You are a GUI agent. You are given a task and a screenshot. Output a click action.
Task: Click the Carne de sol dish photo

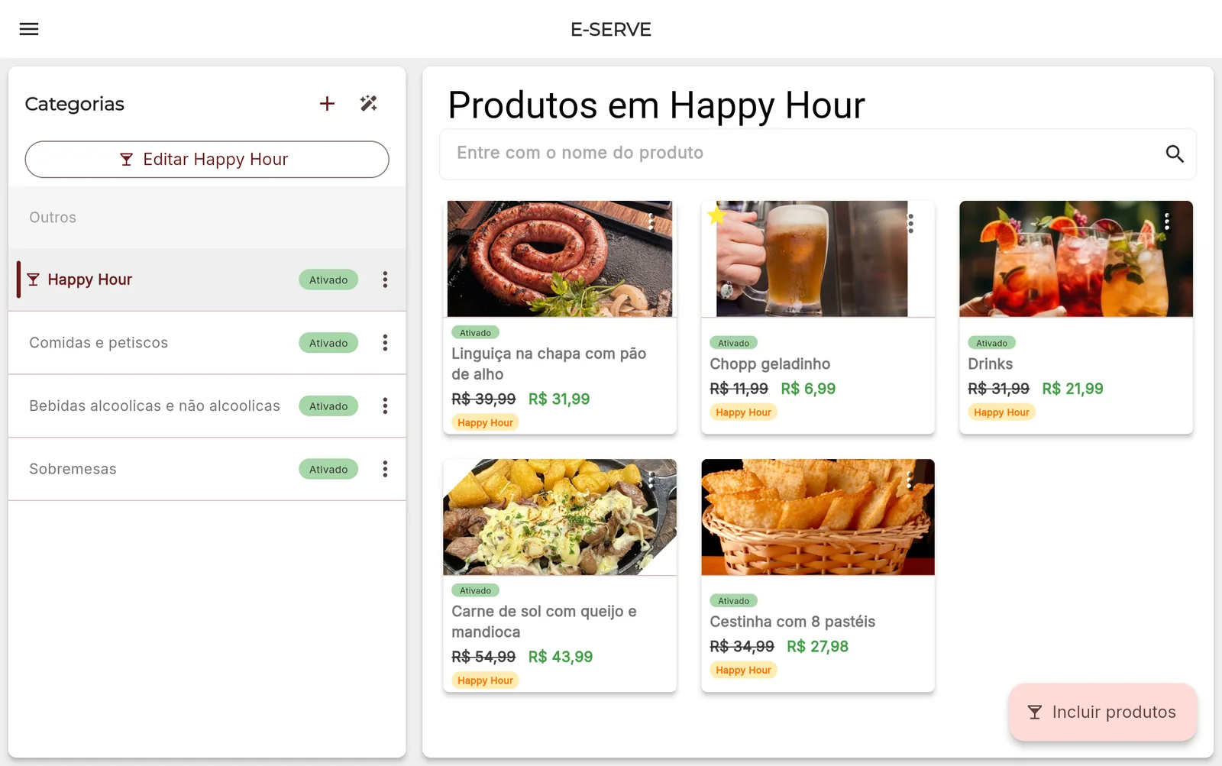point(560,517)
